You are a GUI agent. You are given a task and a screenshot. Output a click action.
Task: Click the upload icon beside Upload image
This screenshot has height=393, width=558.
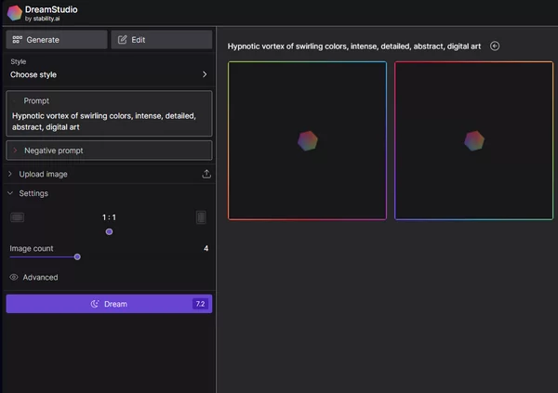tap(206, 174)
